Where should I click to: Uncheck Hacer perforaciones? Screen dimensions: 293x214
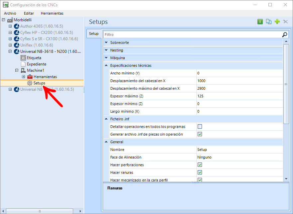200,165
